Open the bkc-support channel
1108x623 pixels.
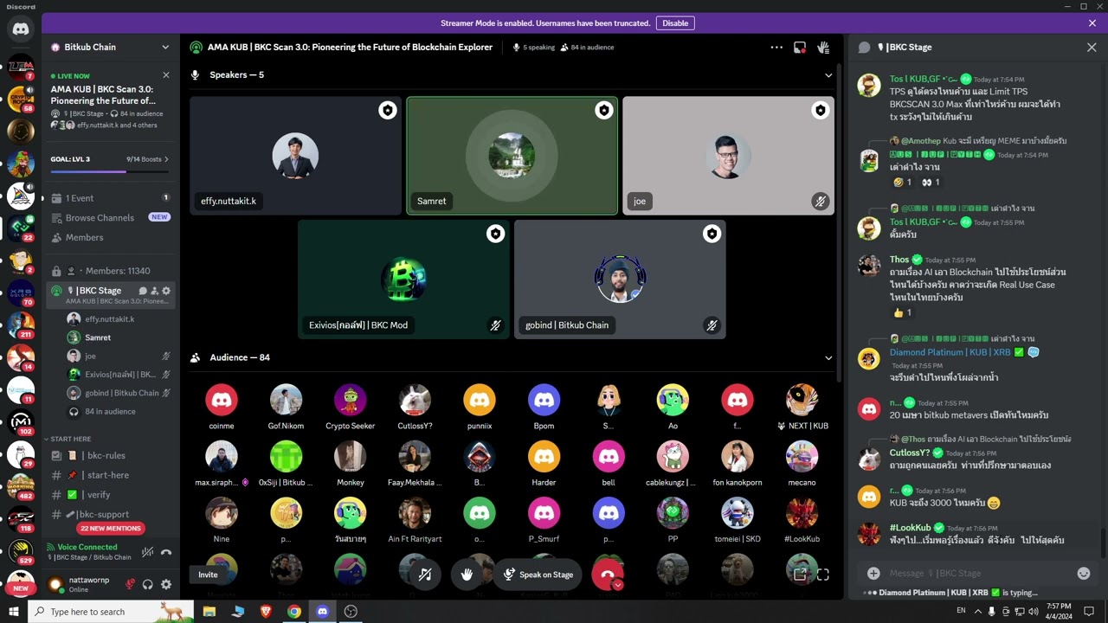(111, 514)
